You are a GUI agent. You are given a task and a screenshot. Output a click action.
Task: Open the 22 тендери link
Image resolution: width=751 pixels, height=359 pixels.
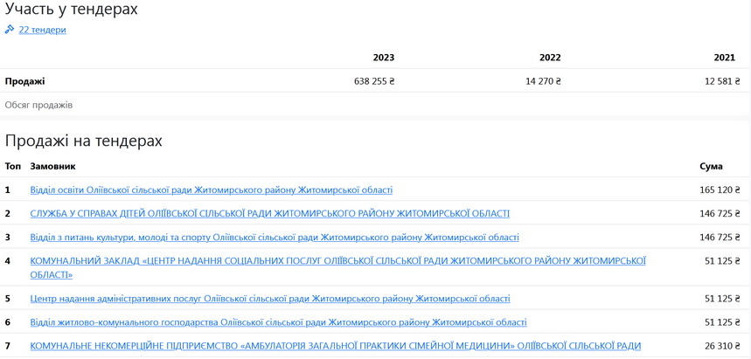[x=42, y=30]
